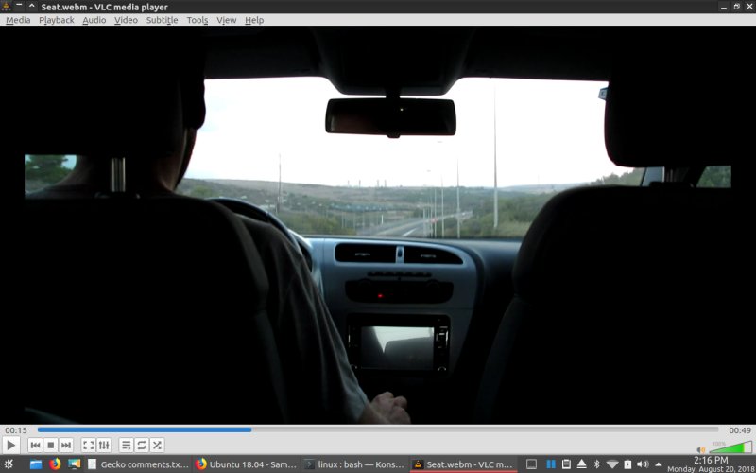This screenshot has width=756, height=473.
Task: Open the system volume tray icon
Action: point(643,464)
